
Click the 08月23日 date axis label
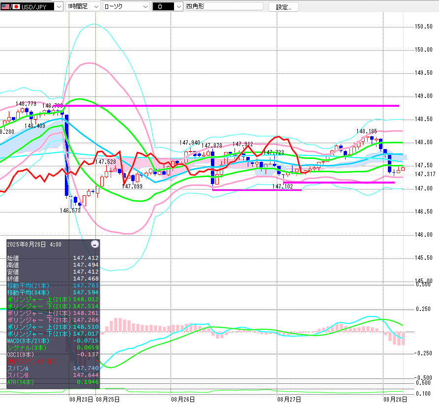(x=81, y=400)
